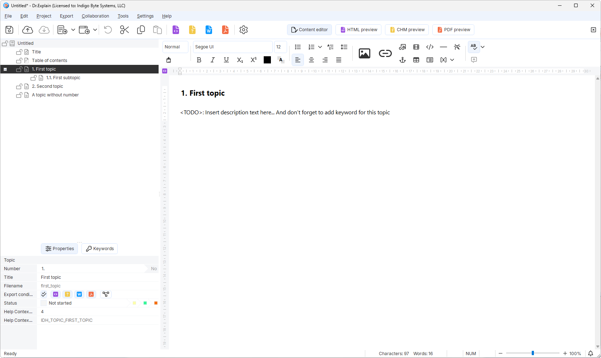Open settings with the gear icon

point(244,30)
